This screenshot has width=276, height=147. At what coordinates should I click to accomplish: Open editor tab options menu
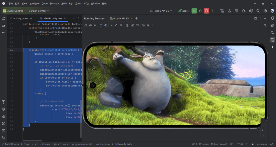pos(78,18)
